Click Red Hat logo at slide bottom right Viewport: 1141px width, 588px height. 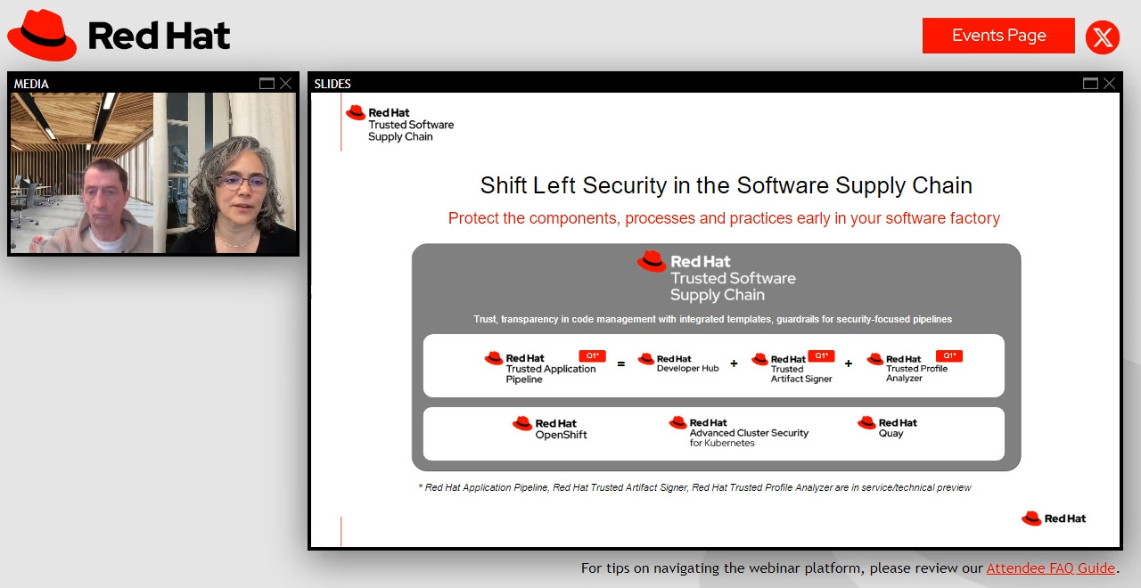pos(1054,519)
